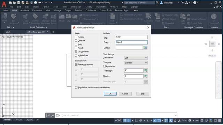Check Align below previous attribute definition
Screen dimensions: 223x125
pos(76,87)
